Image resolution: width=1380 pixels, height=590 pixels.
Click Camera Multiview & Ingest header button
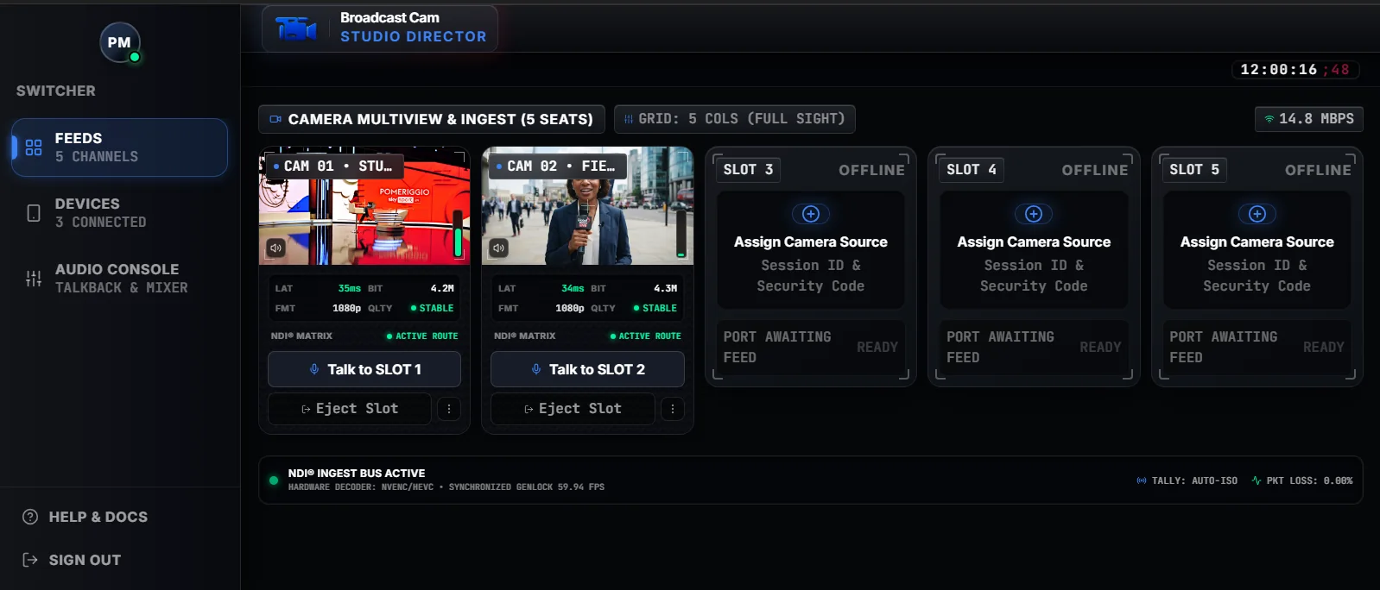coord(432,119)
